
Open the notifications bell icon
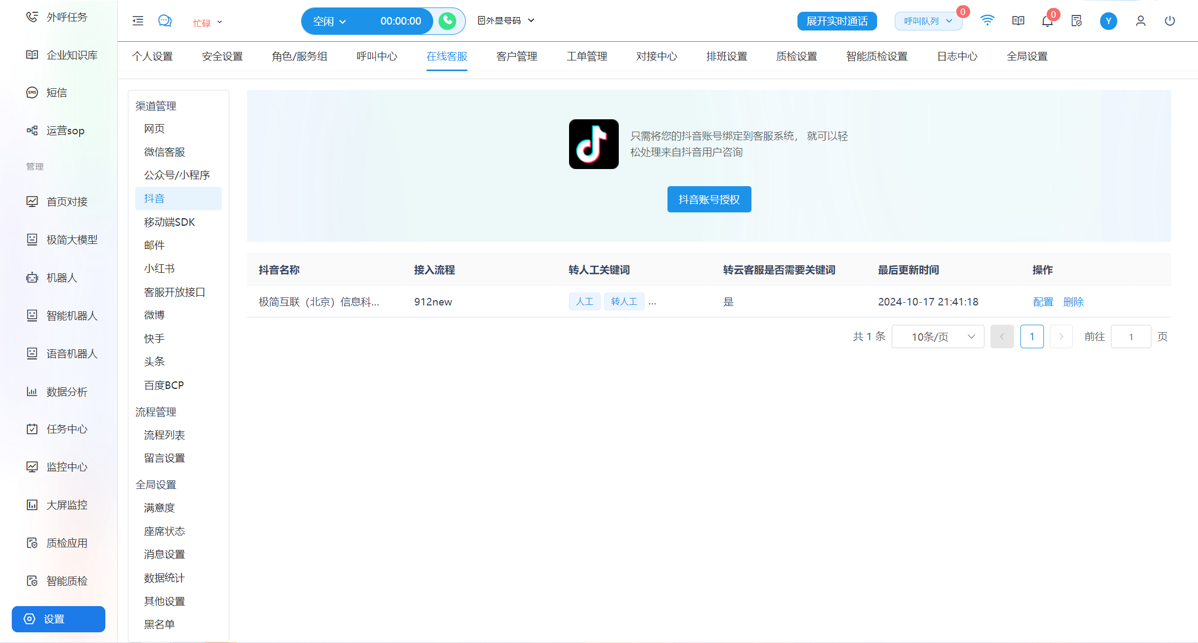[1047, 21]
